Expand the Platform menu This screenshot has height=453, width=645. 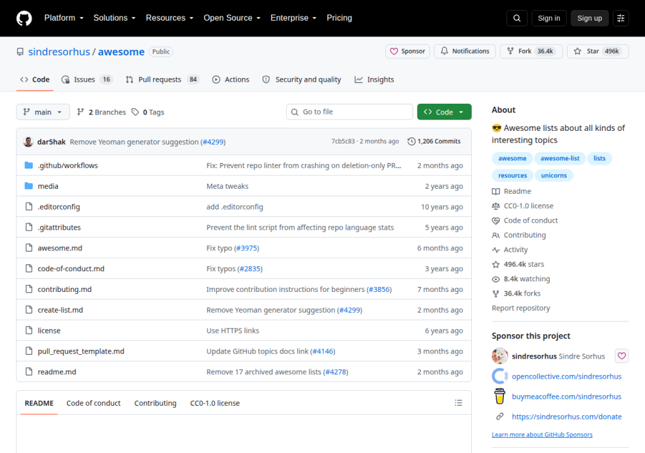(64, 18)
